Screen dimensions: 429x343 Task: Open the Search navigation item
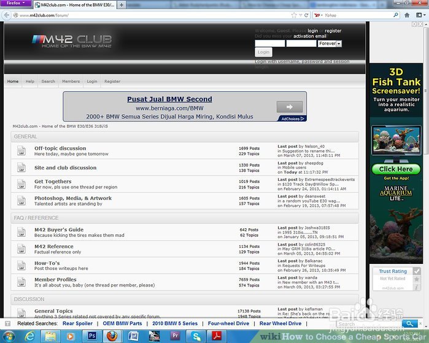click(48, 81)
